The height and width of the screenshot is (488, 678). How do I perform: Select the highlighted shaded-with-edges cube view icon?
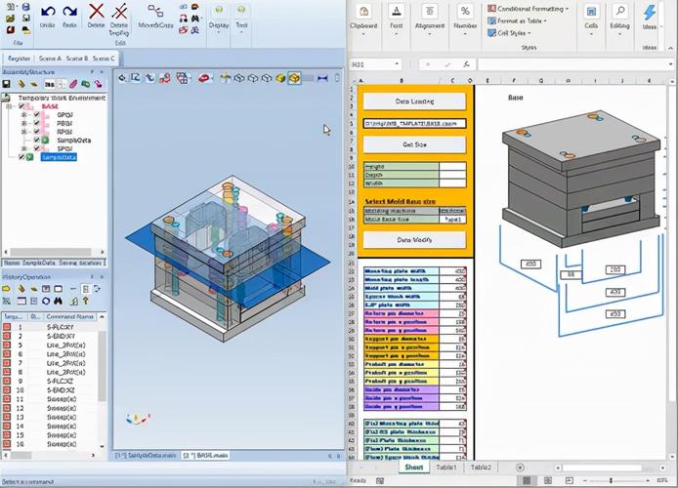tap(294, 78)
